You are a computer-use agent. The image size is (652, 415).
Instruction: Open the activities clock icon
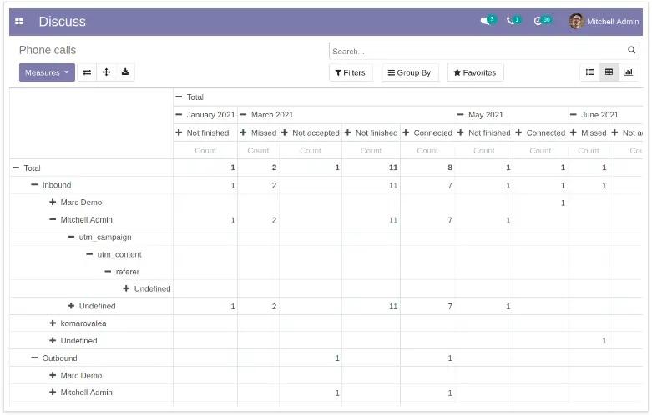(x=540, y=21)
